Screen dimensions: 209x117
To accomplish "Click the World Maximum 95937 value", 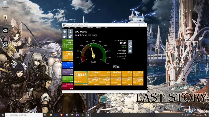I will point(124,58).
